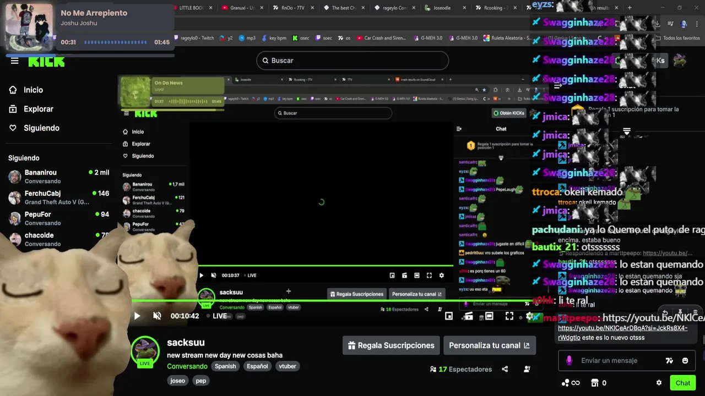The height and width of the screenshot is (396, 705).
Task: Click the green Chat send button
Action: [682, 383]
